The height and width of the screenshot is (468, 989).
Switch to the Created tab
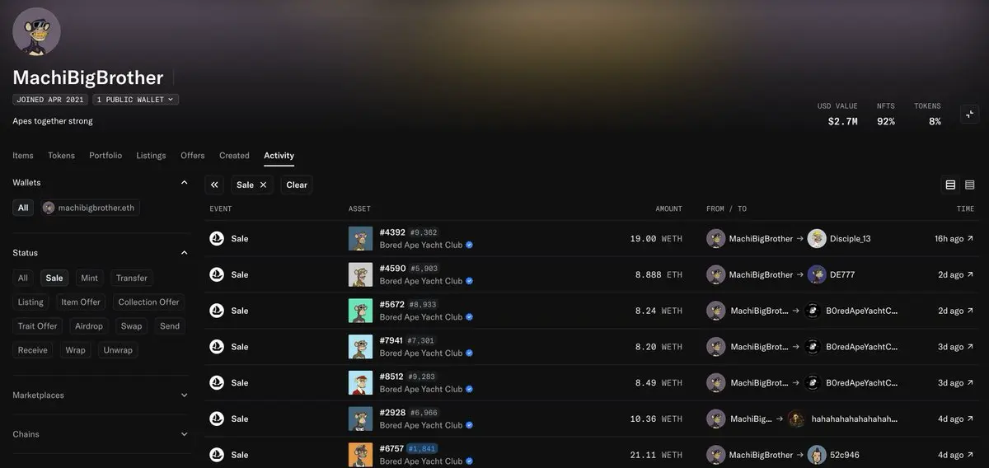tap(234, 156)
